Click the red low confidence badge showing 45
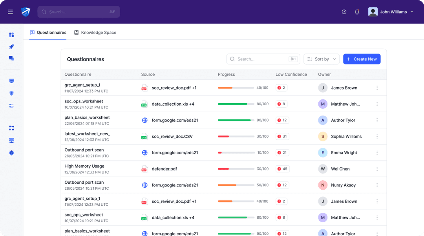The image size is (424, 236). (x=282, y=168)
